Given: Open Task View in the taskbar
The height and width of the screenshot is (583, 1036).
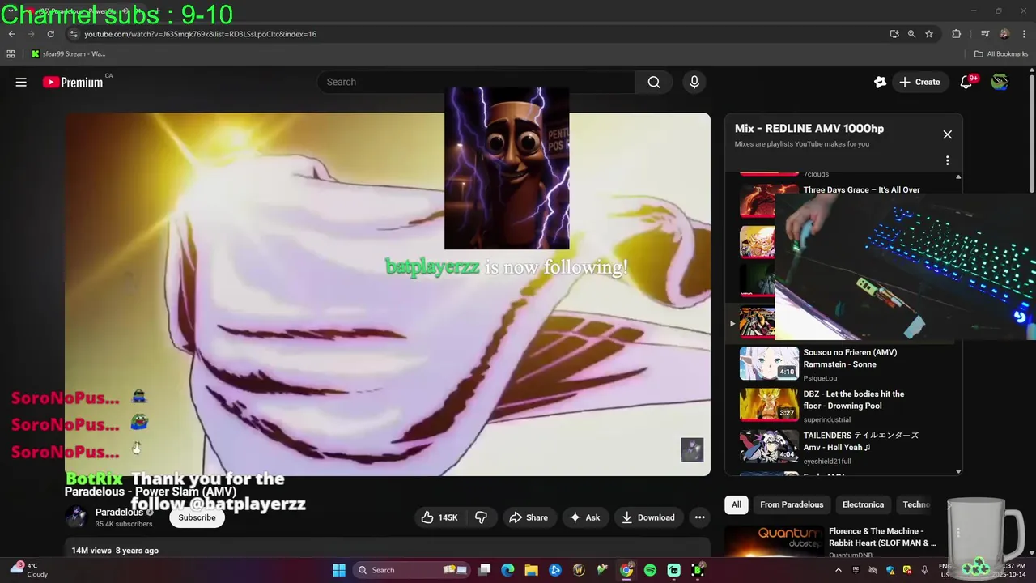Looking at the screenshot, I should coord(484,570).
